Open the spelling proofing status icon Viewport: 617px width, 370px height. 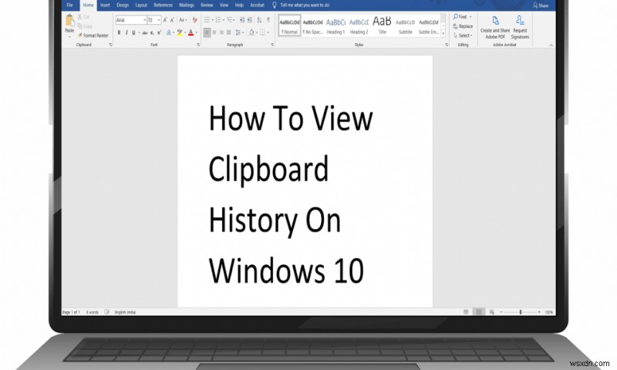pos(106,312)
